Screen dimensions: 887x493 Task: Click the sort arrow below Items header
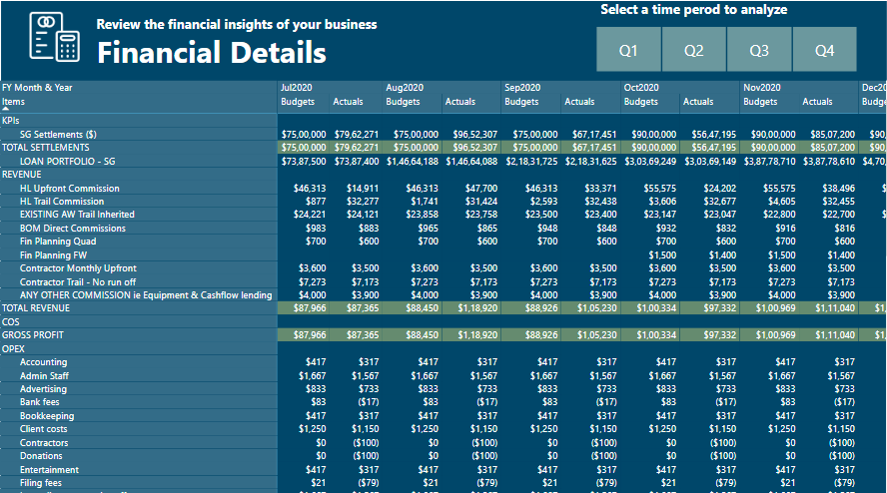coord(5,109)
